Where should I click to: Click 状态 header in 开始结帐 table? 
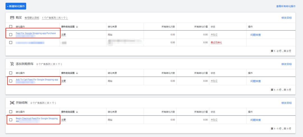tap(213, 112)
